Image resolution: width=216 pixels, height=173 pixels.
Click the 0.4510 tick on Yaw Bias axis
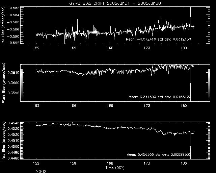tap(13, 141)
